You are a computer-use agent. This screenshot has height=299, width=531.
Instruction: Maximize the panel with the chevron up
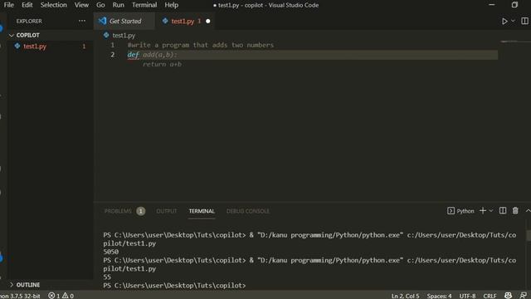coord(528,211)
